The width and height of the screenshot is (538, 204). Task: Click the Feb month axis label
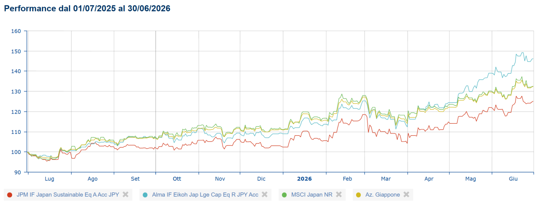click(x=347, y=179)
